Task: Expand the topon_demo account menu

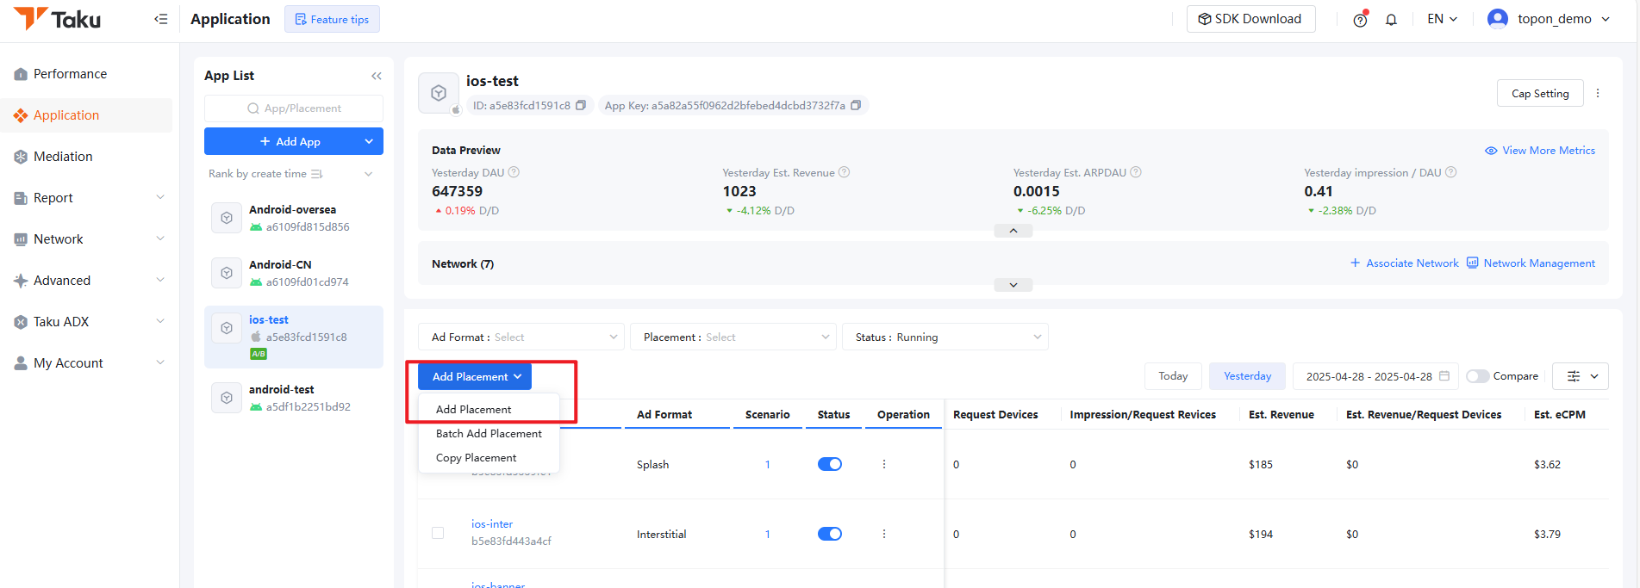Action: pos(1550,19)
